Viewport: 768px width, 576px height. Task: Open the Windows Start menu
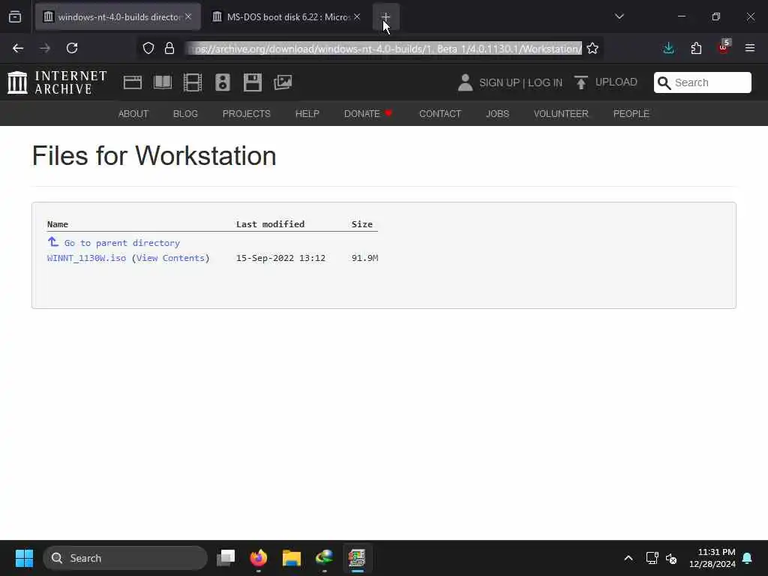pos(24,558)
